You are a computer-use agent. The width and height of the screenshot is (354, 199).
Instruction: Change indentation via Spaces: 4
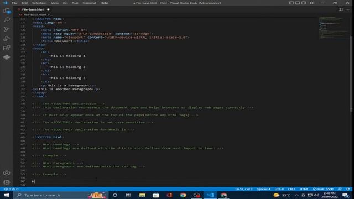pos(263,189)
